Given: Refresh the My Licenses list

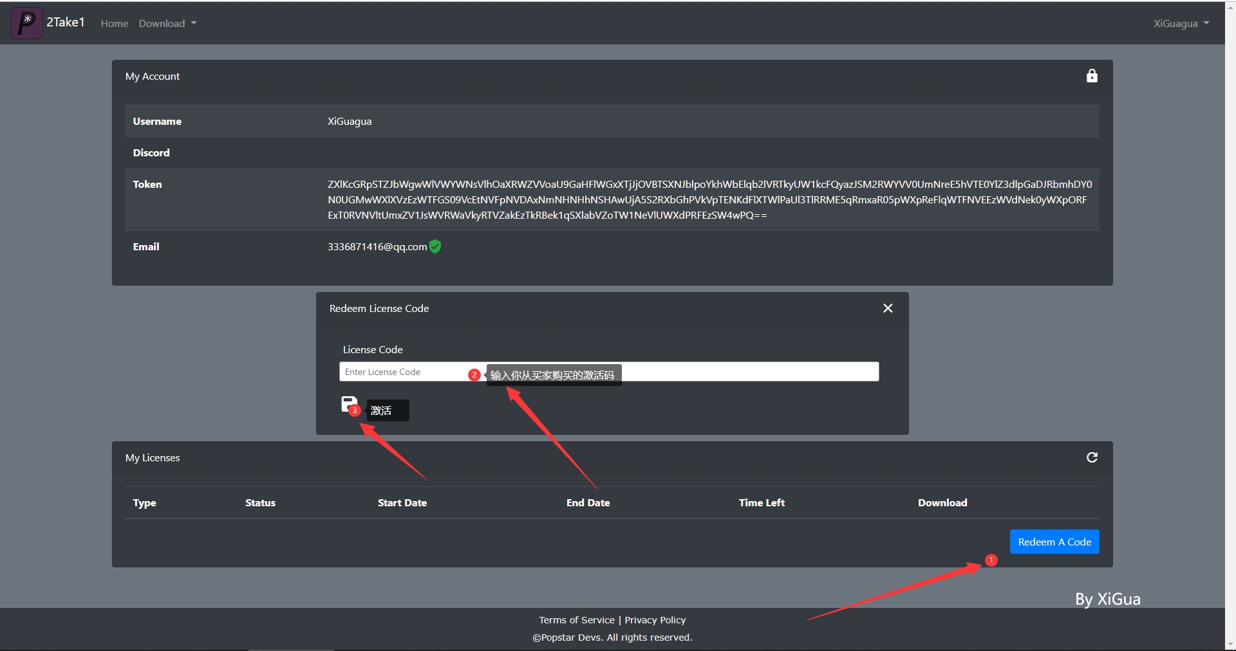Looking at the screenshot, I should coord(1091,457).
